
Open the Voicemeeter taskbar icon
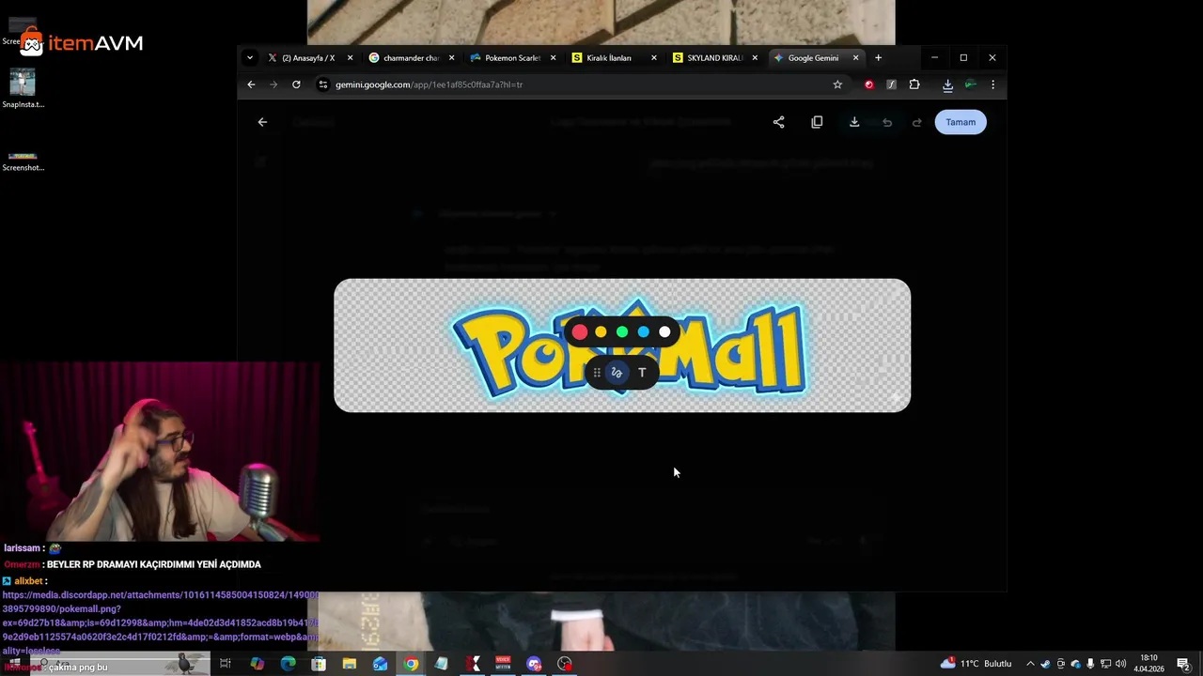(503, 665)
